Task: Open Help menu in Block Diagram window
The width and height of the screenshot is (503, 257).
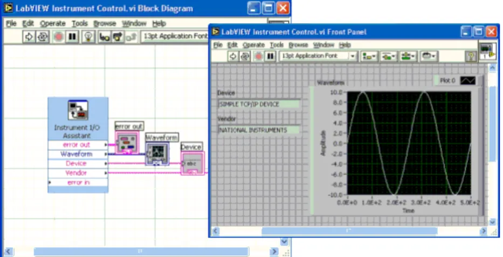Action: [159, 23]
